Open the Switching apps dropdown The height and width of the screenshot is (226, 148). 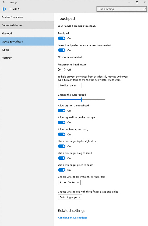[x=70, y=197]
